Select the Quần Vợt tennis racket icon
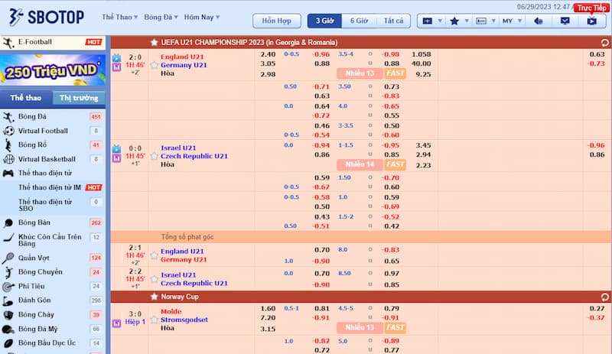 tap(8, 258)
